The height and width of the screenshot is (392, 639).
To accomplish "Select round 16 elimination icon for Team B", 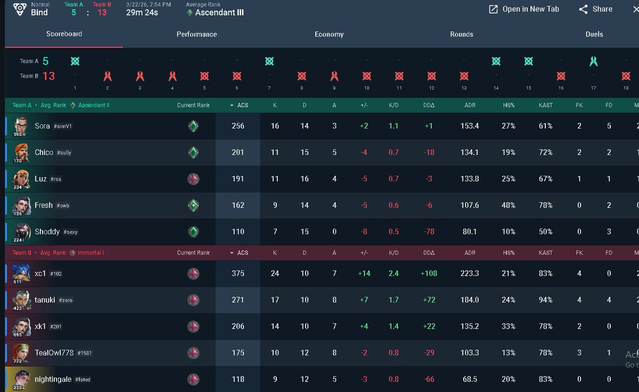I will point(561,76).
